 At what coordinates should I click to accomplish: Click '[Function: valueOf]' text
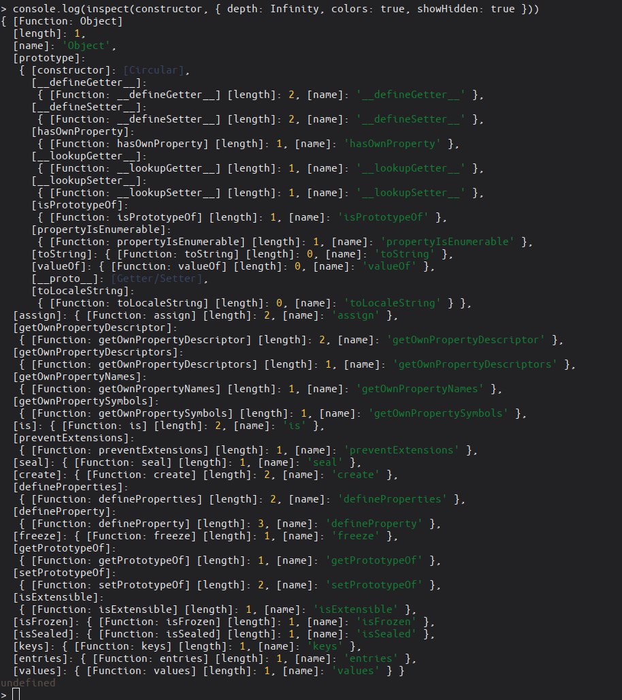coord(169,266)
